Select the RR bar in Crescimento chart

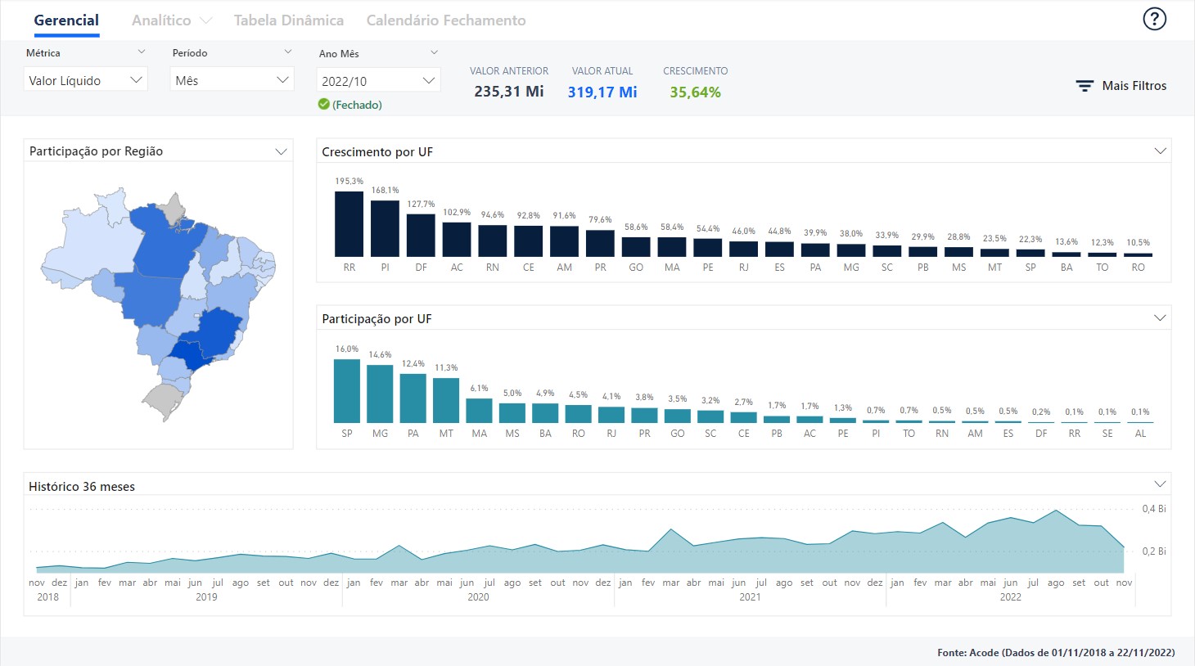[349, 223]
